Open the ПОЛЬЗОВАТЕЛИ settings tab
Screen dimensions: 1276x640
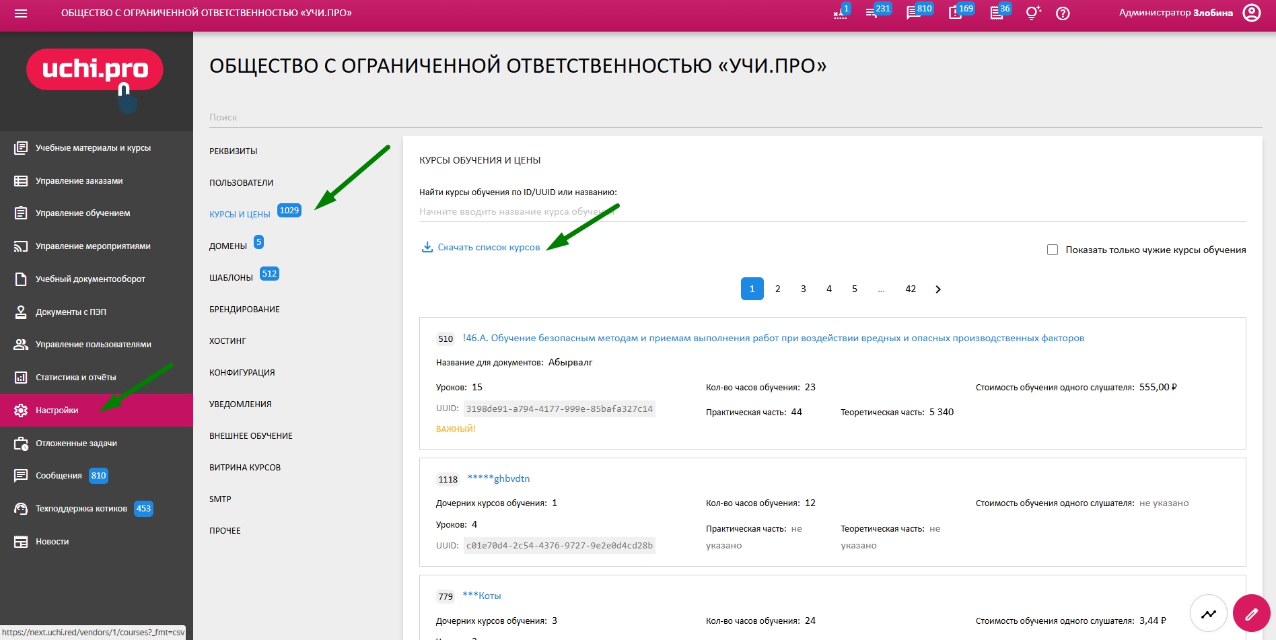click(241, 182)
